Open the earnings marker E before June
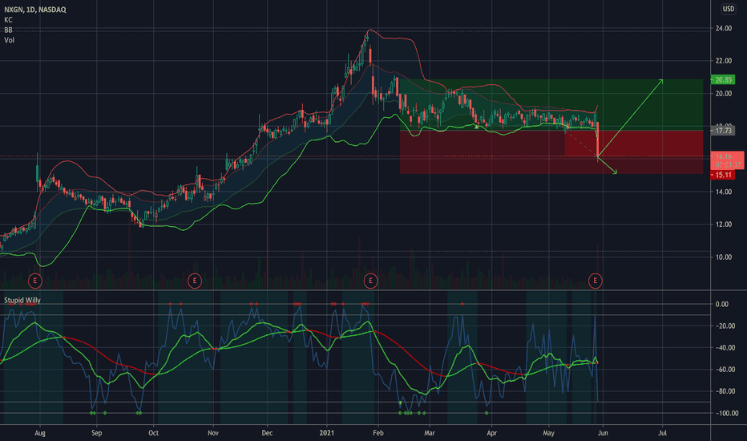 (x=595, y=281)
